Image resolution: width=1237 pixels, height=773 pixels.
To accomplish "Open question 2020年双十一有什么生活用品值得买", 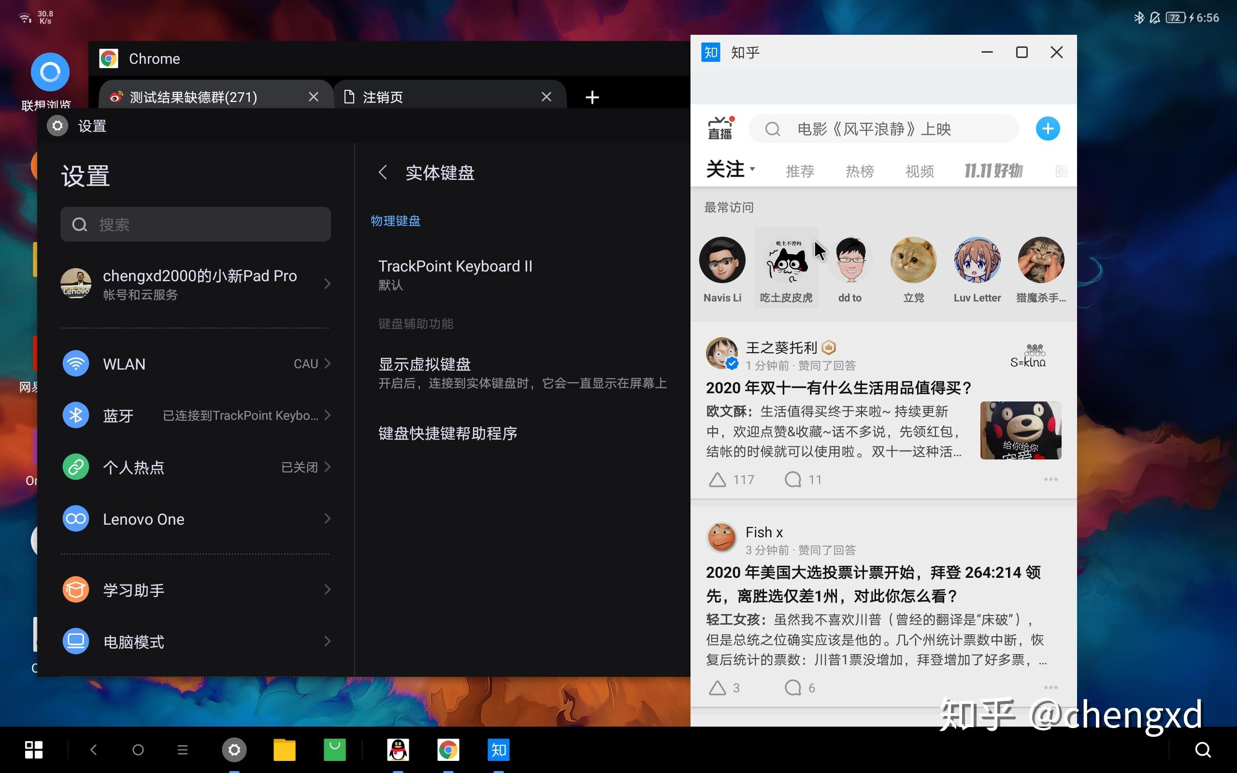I will pos(839,388).
